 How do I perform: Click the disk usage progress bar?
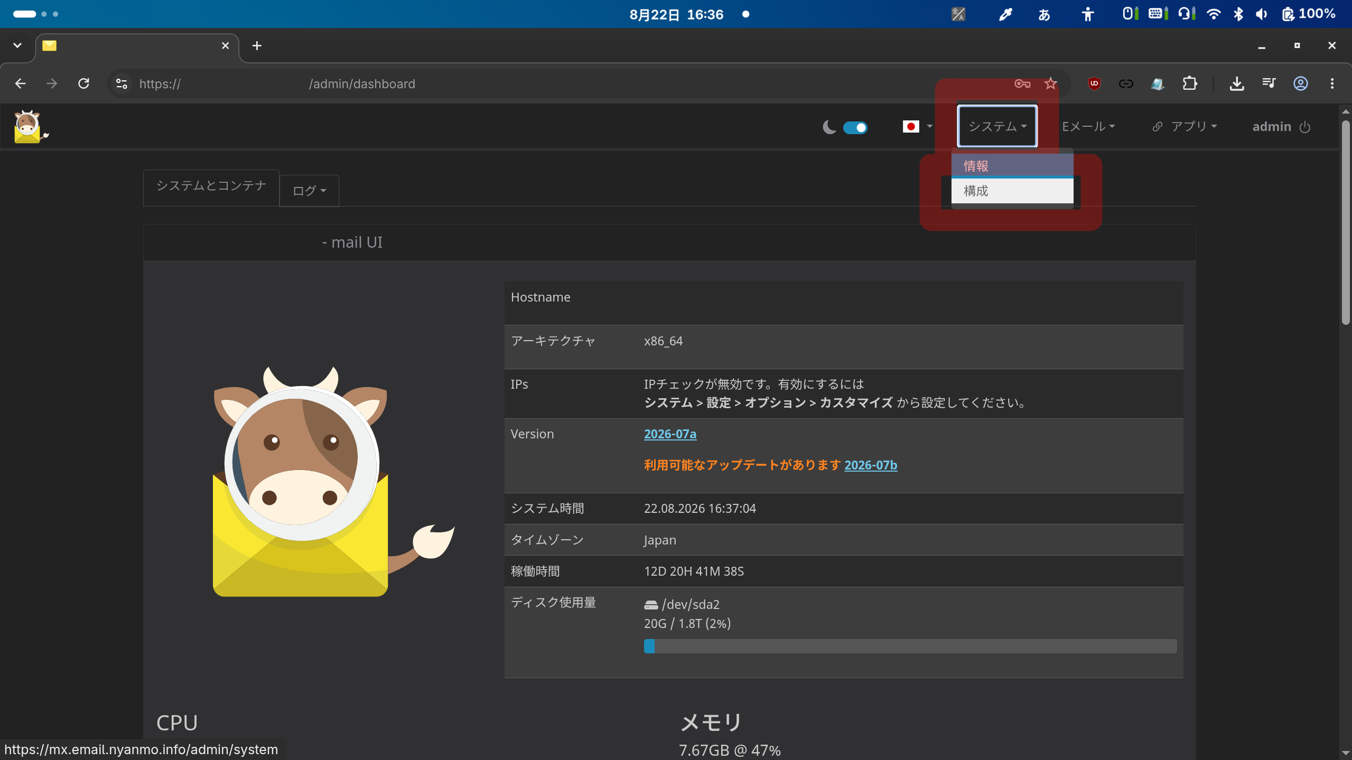(x=910, y=646)
